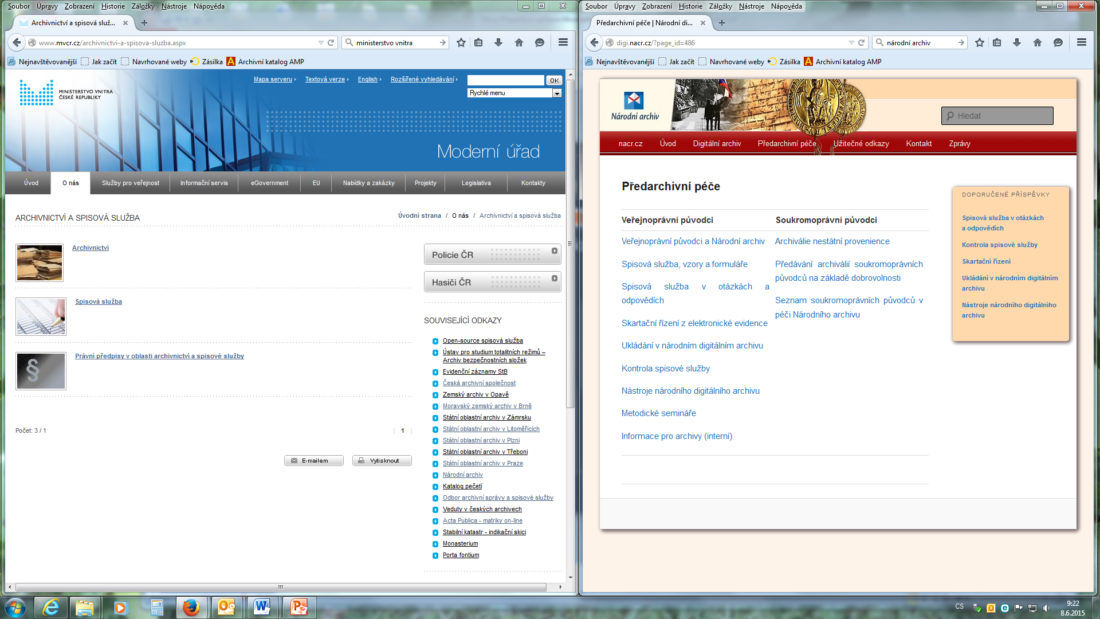Image resolution: width=1100 pixels, height=619 pixels.
Task: Open Digitální archiv in red menu
Action: tap(717, 143)
